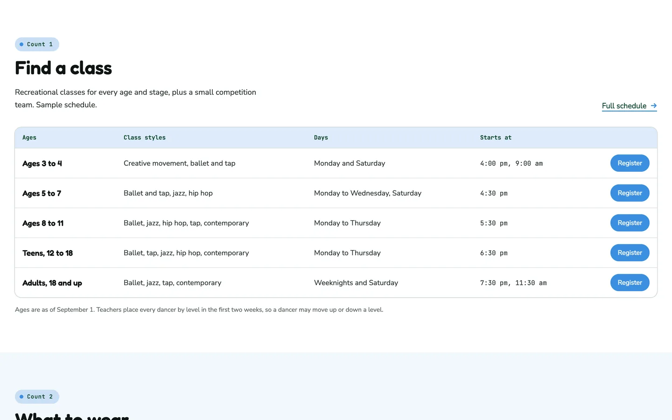Select the Ages column header
The height and width of the screenshot is (420, 672).
[x=29, y=138]
